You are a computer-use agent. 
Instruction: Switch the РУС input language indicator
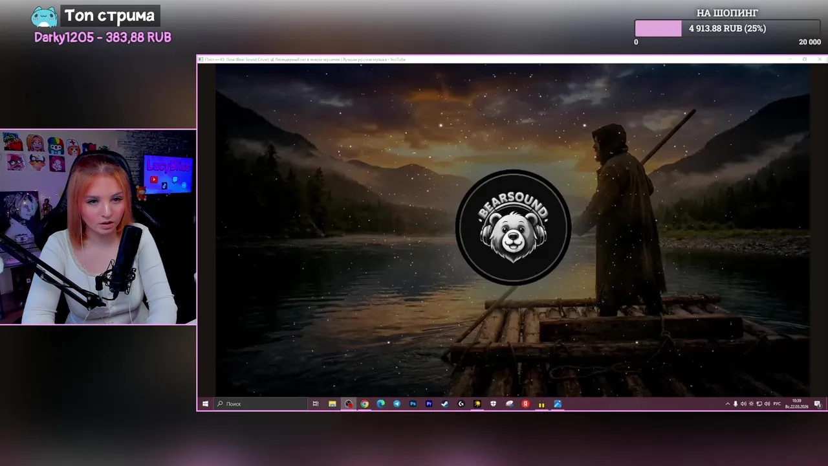[x=777, y=404]
